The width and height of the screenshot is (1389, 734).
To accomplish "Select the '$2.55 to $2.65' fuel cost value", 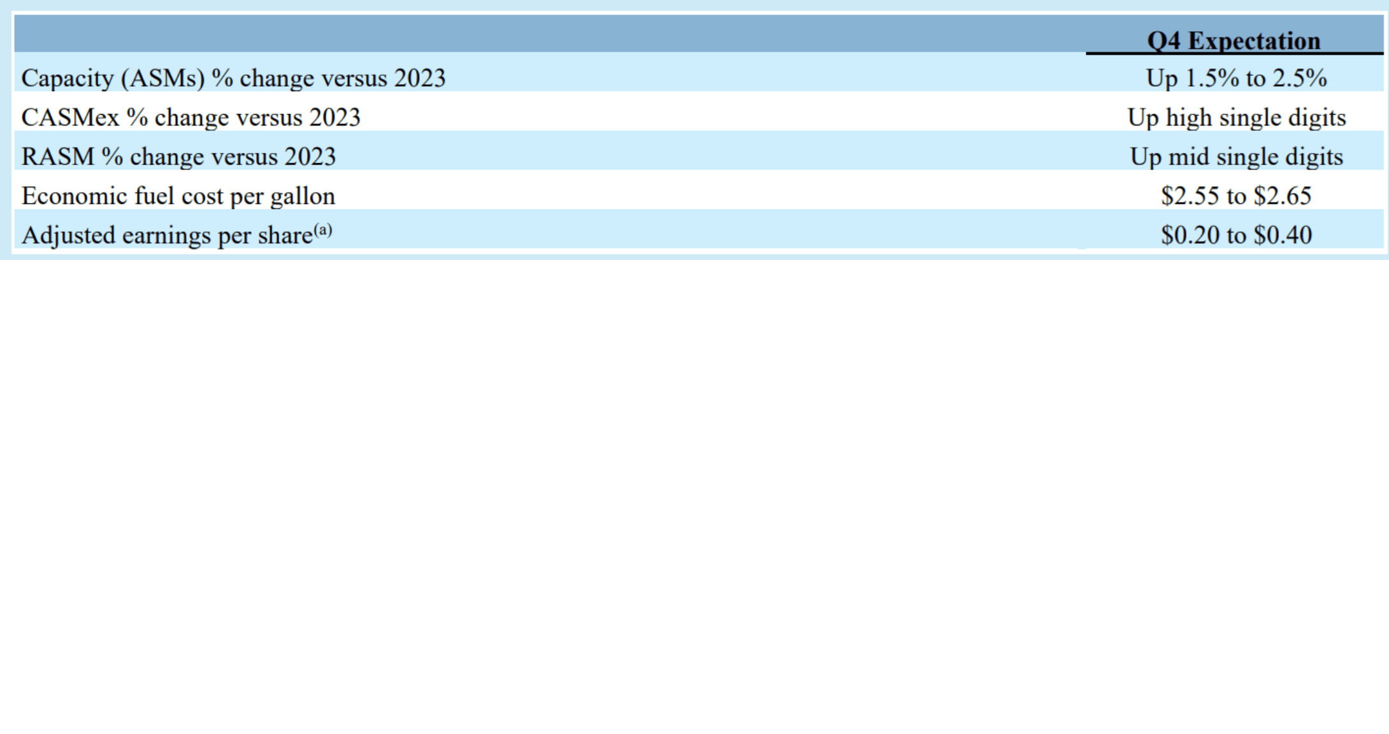I will point(1236,196).
